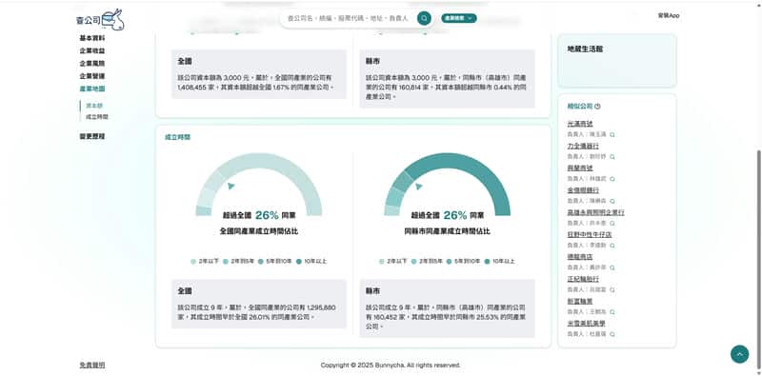Click the info icon beside 相似公司 heading
Screen dimensions: 762x376
click(x=597, y=107)
